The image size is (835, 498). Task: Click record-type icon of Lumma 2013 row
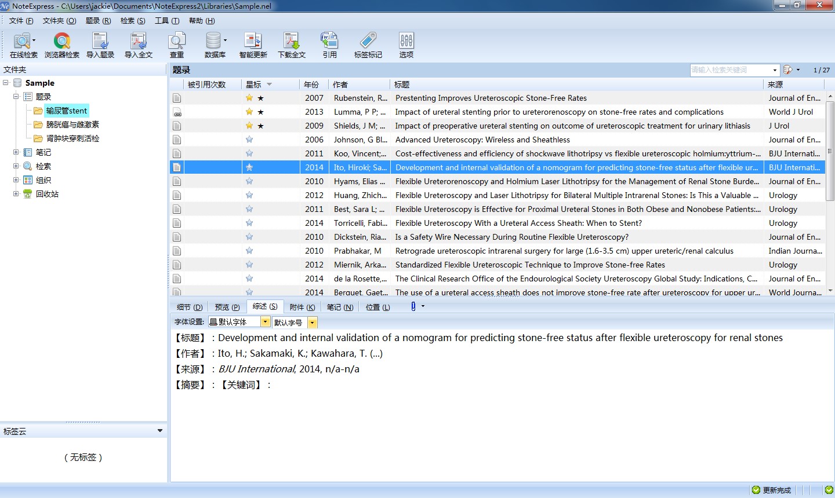177,112
